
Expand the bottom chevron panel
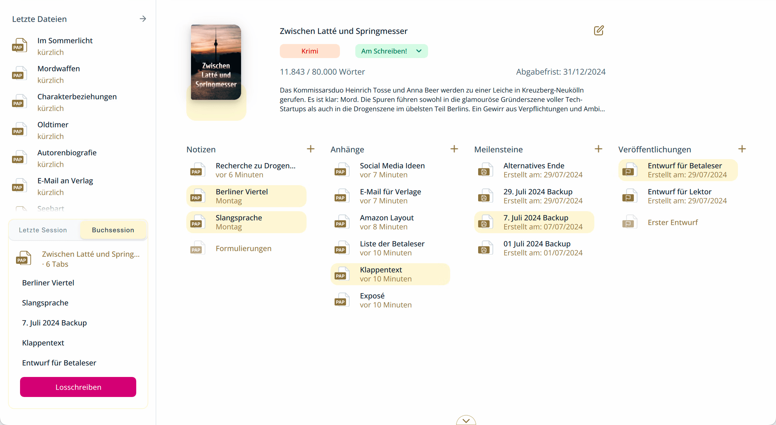pos(466,420)
